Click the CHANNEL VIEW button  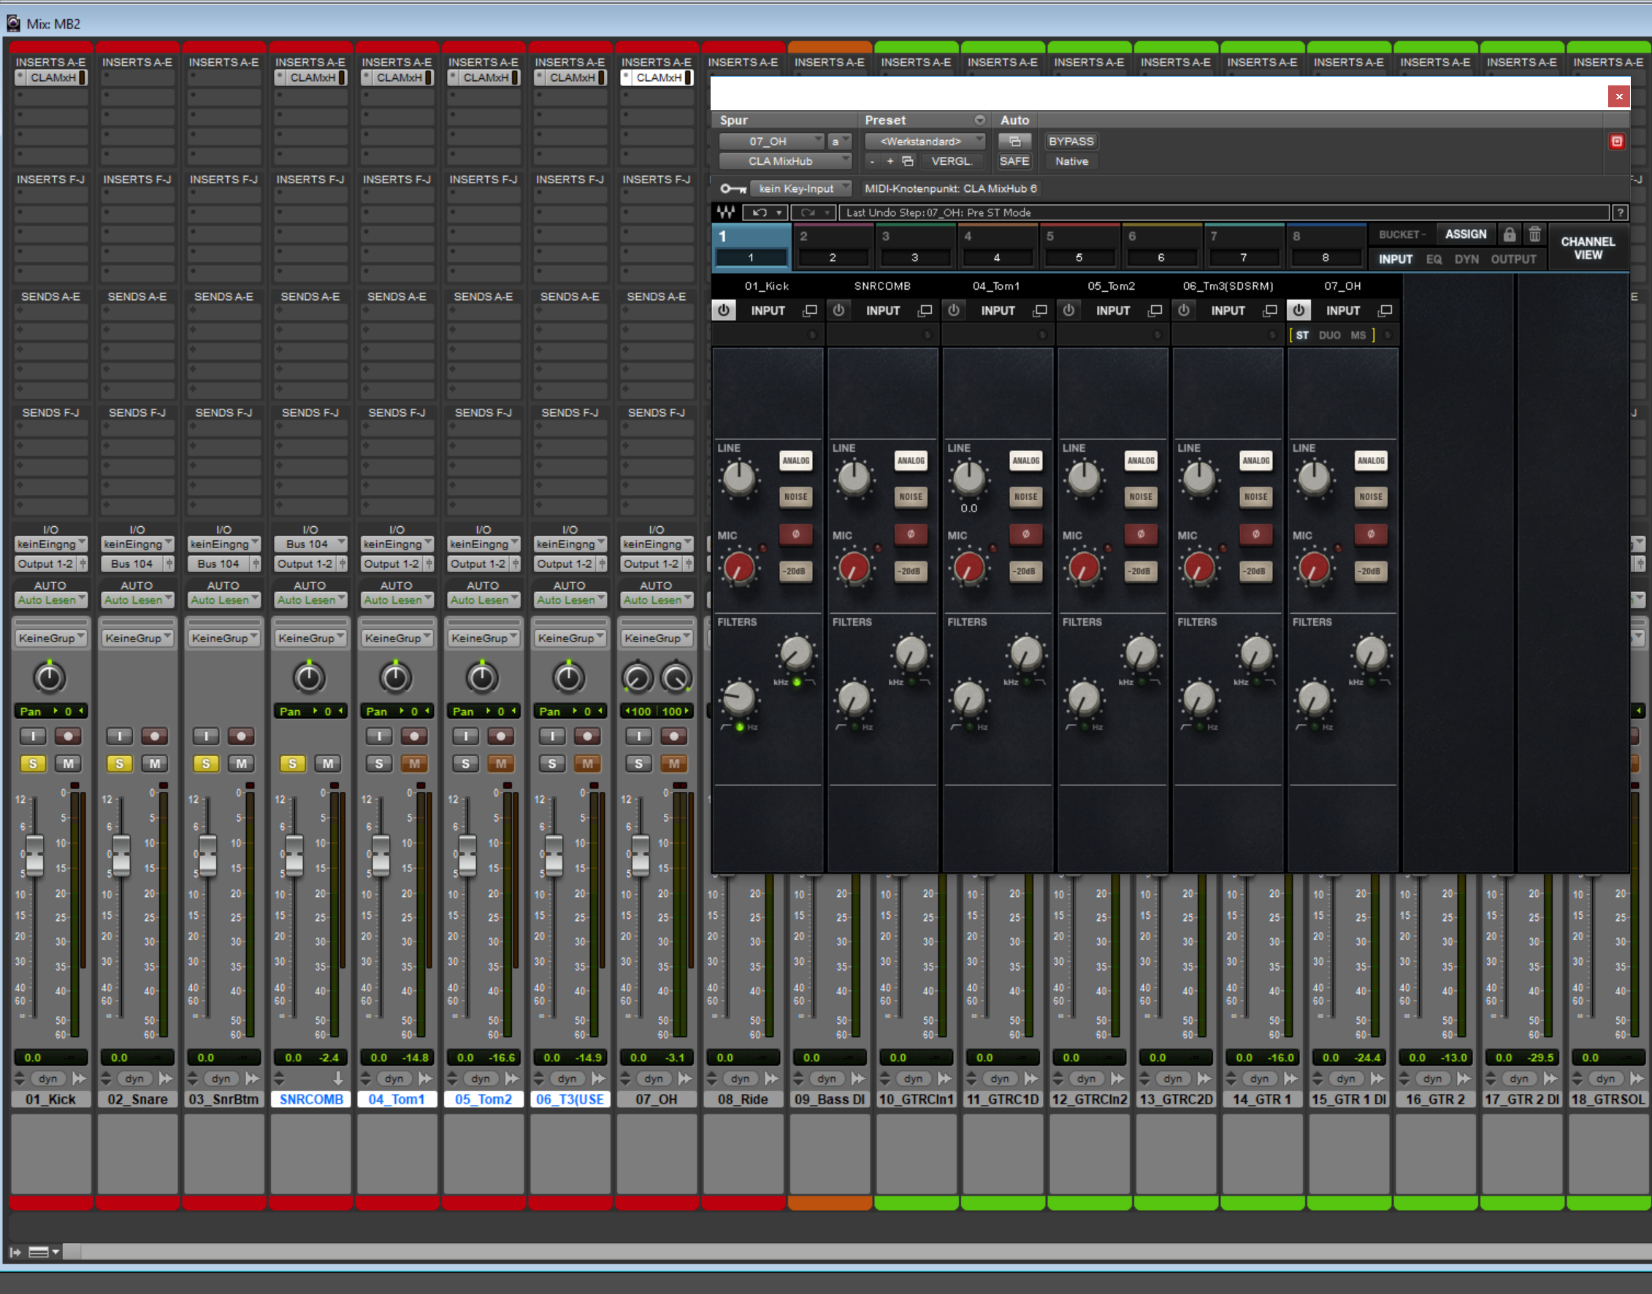[1587, 247]
